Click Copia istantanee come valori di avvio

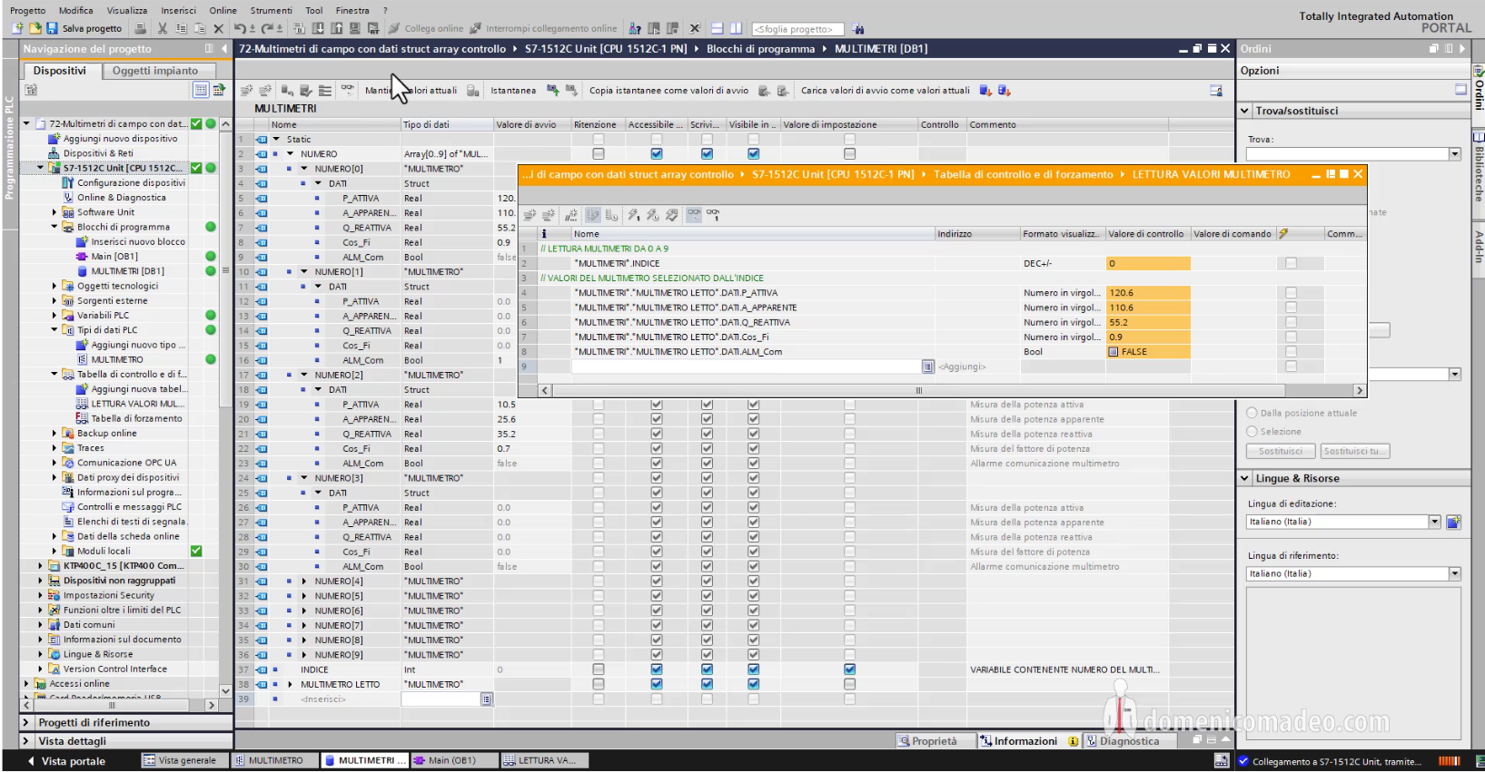pyautogui.click(x=668, y=91)
